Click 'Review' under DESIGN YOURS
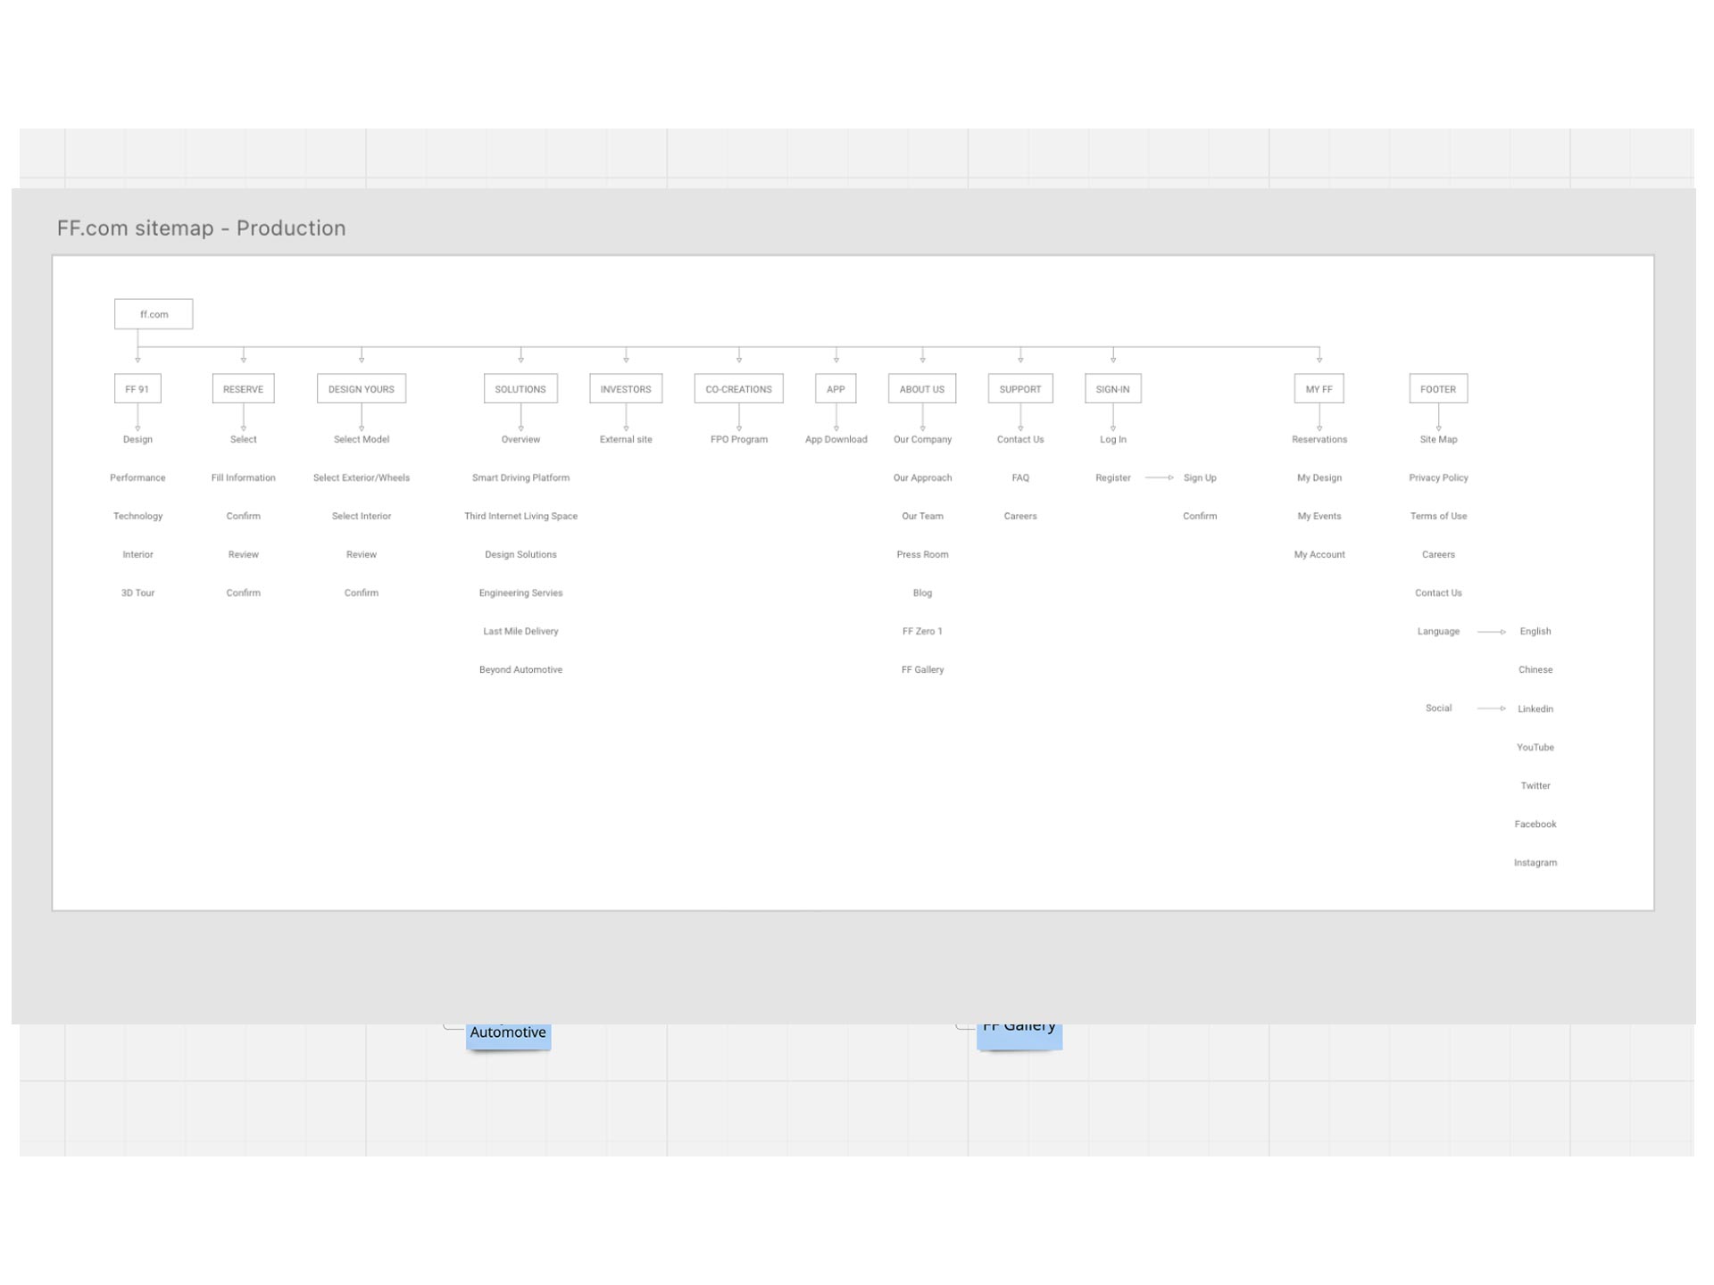 coord(362,554)
